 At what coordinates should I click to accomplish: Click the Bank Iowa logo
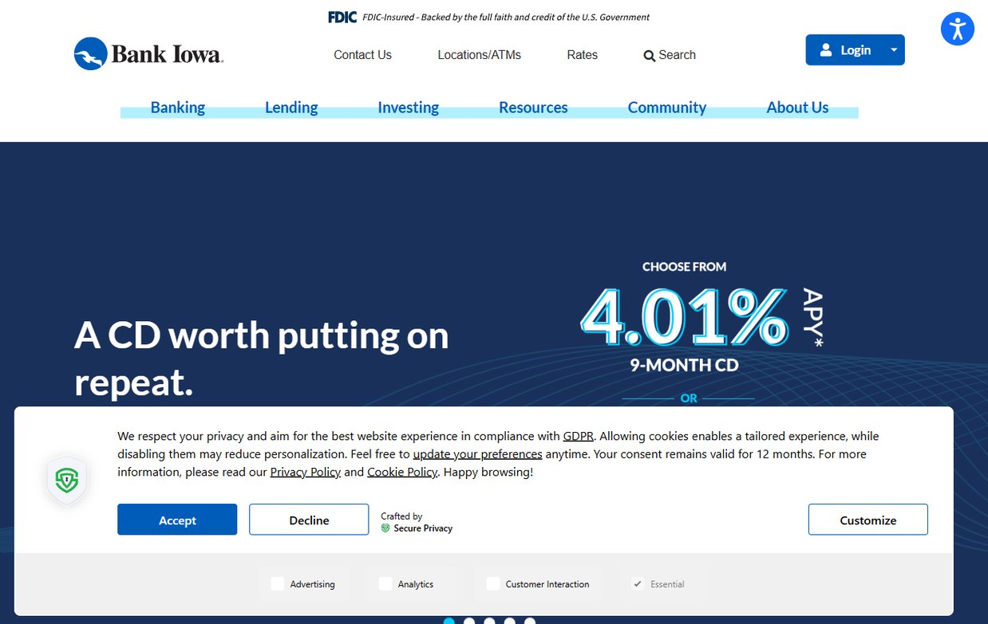[148, 54]
